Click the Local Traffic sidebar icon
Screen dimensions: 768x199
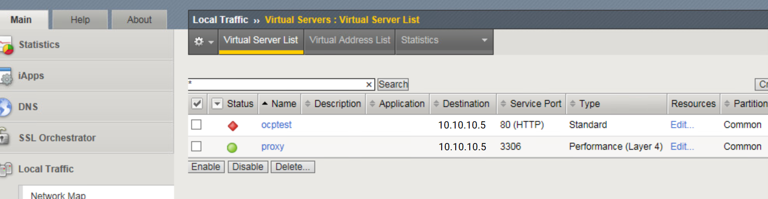6,169
